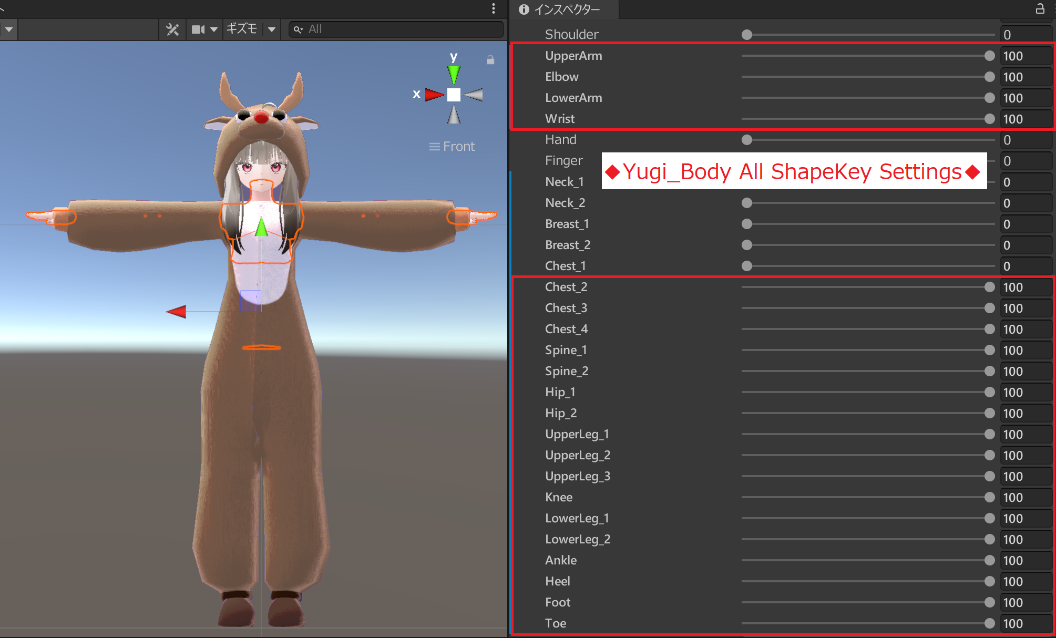1056x638 pixels.
Task: Toggle the Inspector panel lock
Action: tap(1040, 9)
